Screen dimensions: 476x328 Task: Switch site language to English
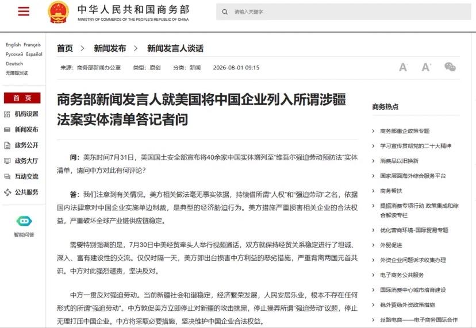13,45
